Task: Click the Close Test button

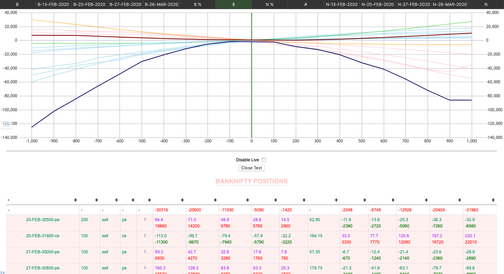Action: pos(252,168)
